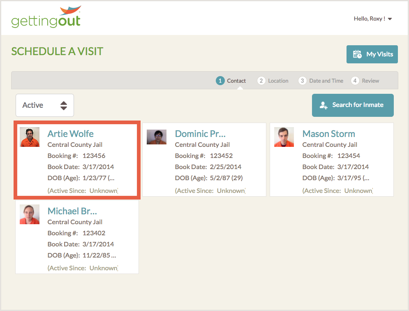Switch to the Review step tab

(x=370, y=81)
